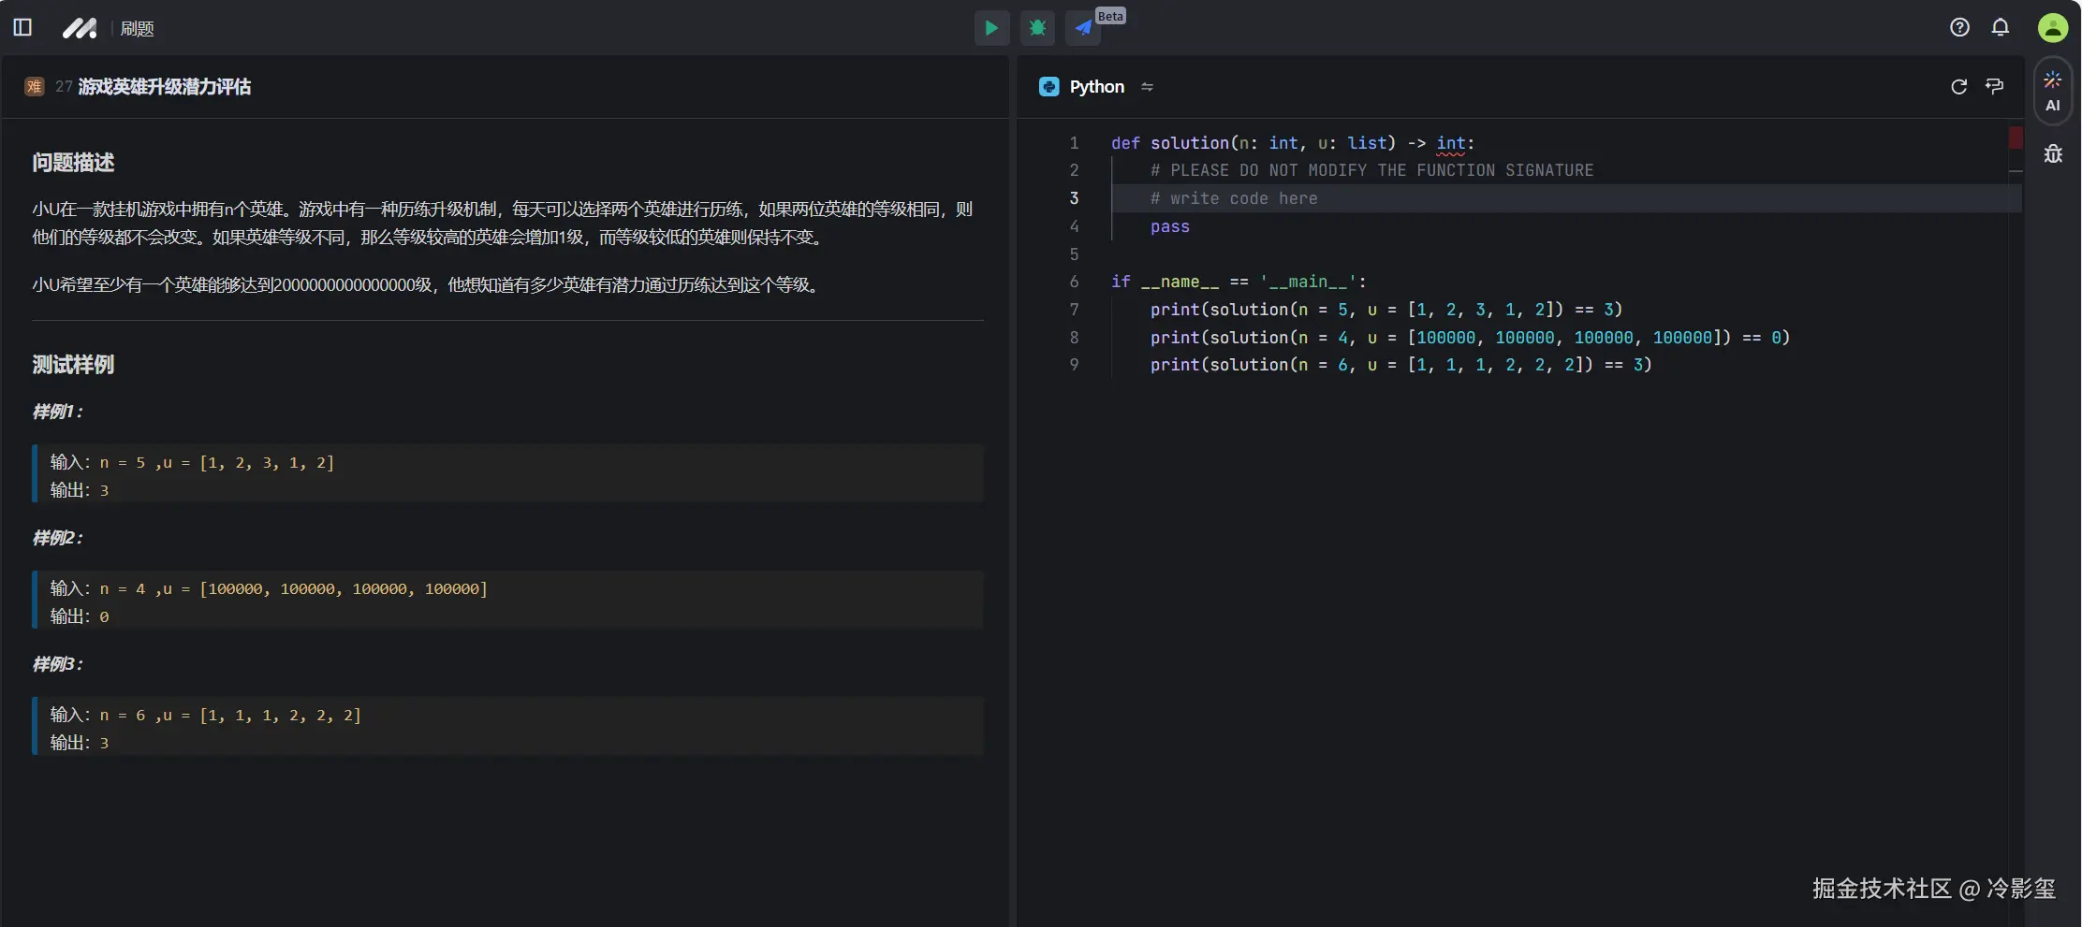This screenshot has width=2082, height=927.
Task: Open the notification bell
Action: coord(2001,27)
